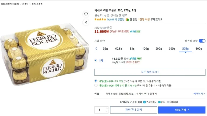Select the 600g weight tab

click(x=199, y=49)
